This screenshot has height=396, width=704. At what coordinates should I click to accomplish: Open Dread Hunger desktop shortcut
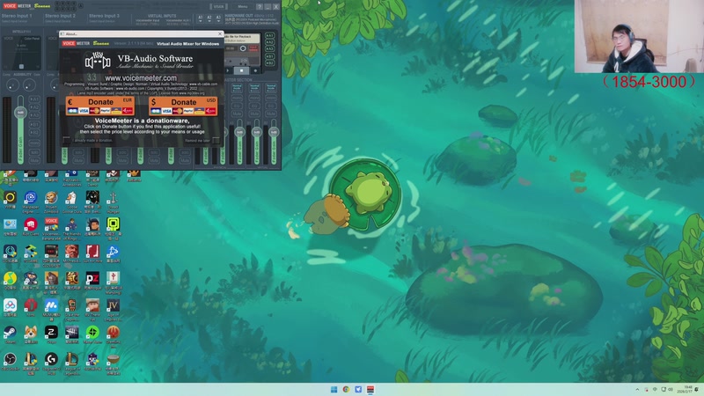pos(113,201)
